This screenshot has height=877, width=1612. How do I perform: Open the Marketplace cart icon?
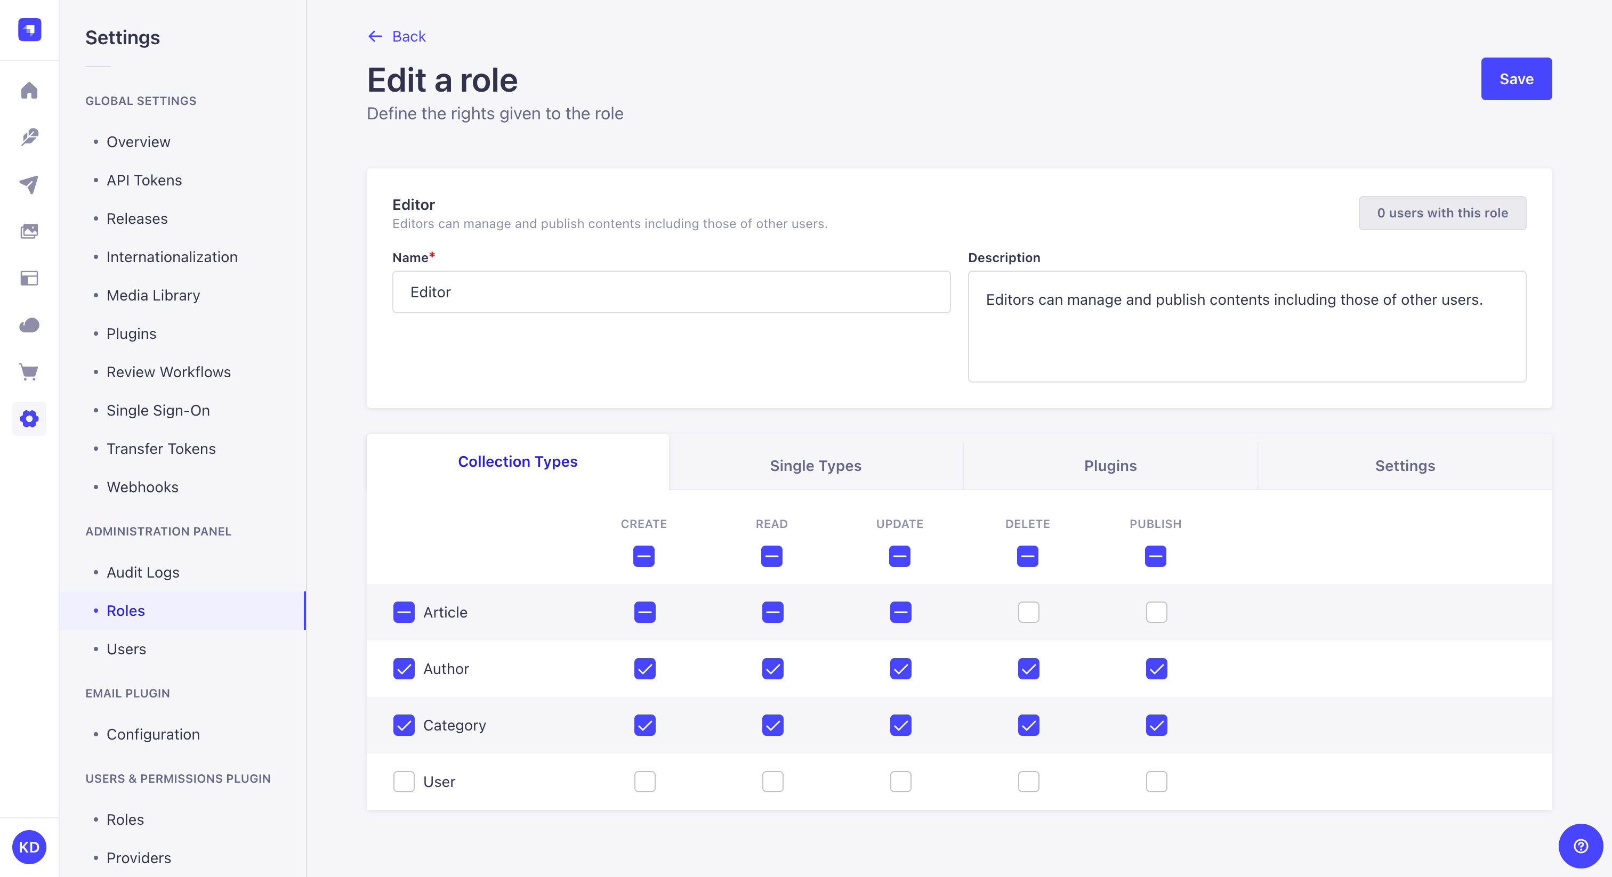click(x=29, y=372)
